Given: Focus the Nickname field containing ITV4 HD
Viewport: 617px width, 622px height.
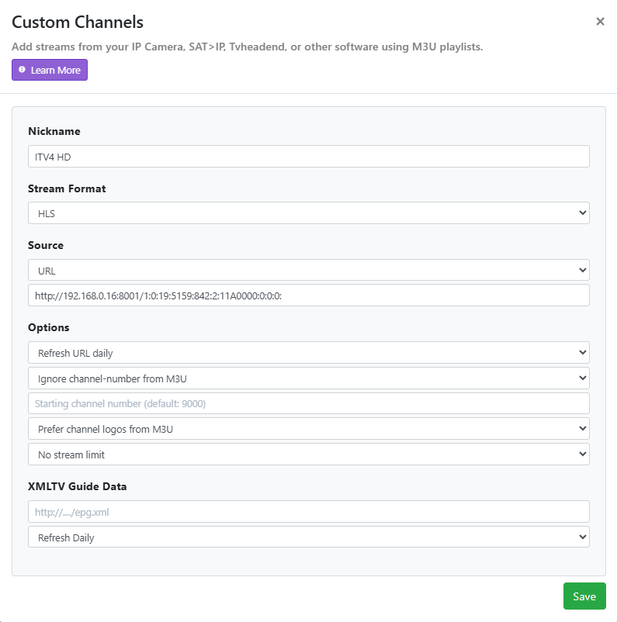Looking at the screenshot, I should coord(308,157).
